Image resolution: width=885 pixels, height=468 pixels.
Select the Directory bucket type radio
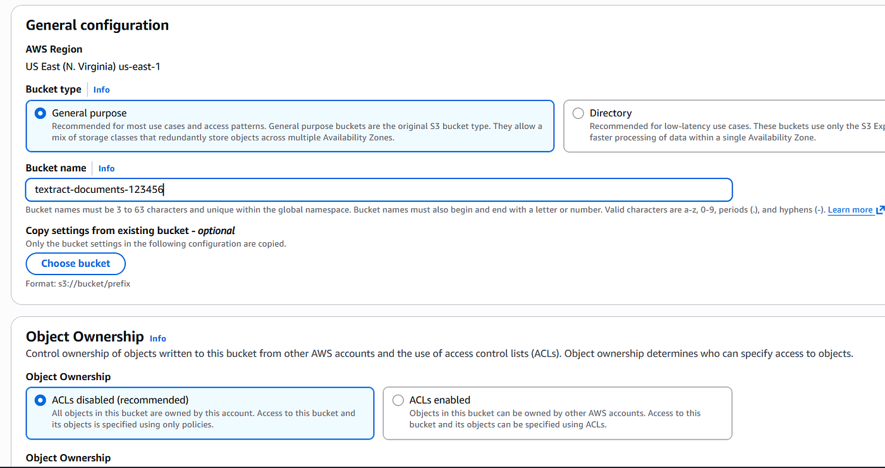578,113
